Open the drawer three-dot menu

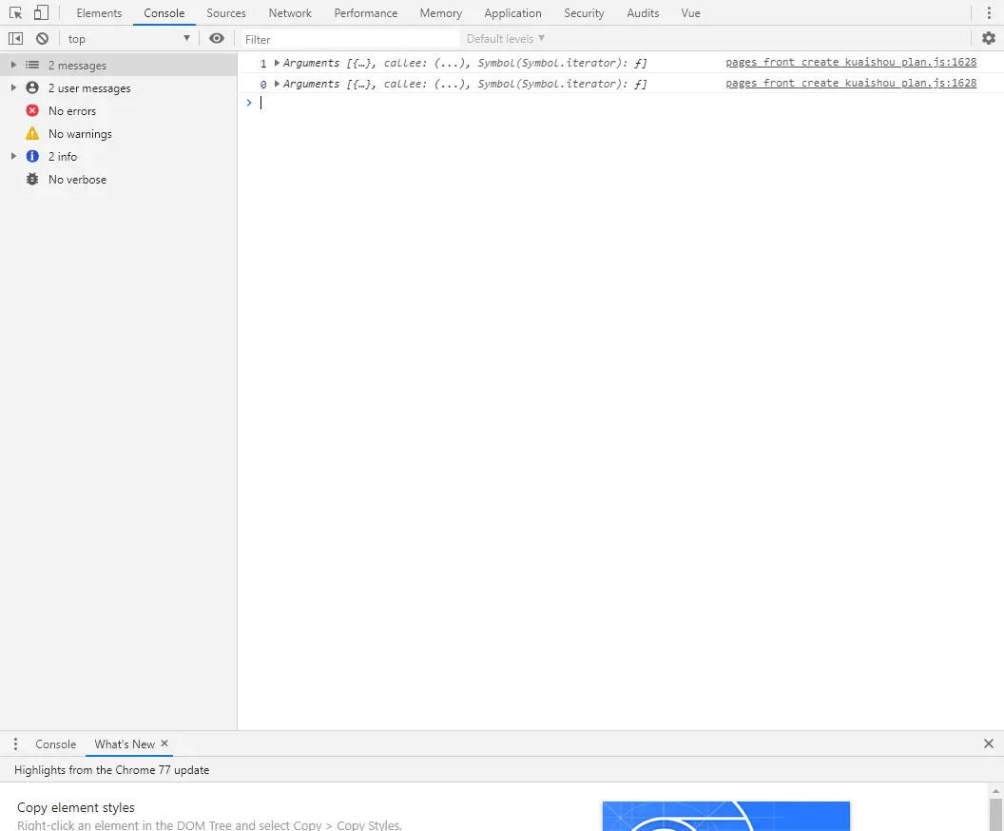[14, 744]
